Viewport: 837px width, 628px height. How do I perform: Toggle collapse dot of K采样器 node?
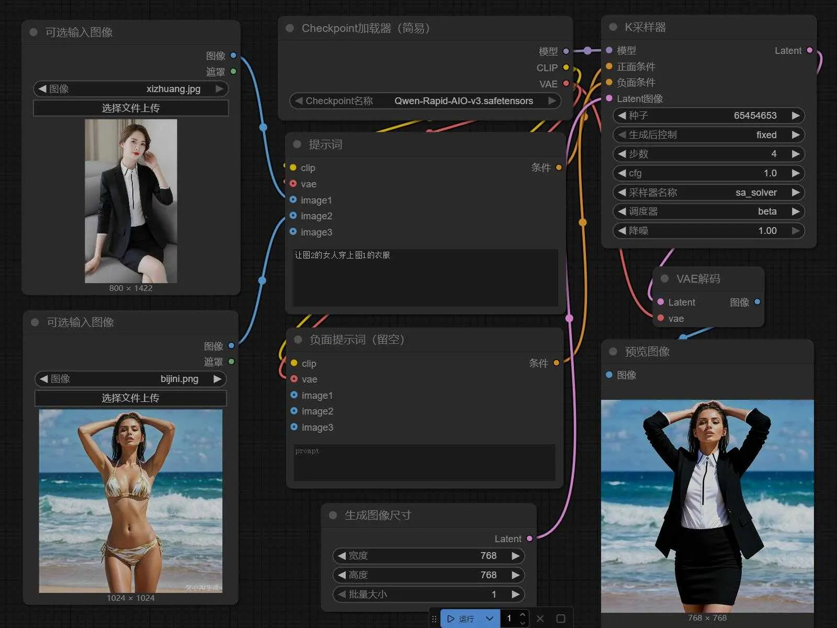click(613, 27)
